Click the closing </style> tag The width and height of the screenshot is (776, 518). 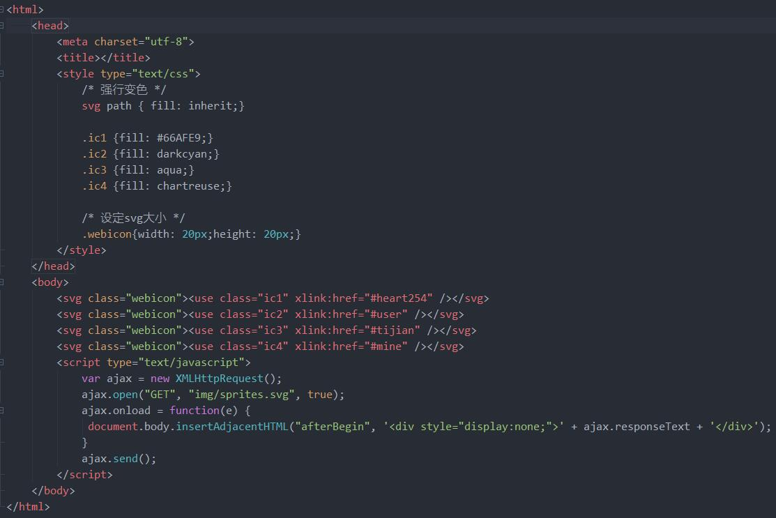81,250
